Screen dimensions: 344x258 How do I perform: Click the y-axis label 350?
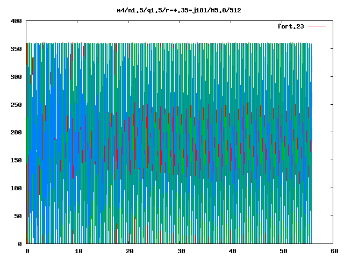click(16, 49)
